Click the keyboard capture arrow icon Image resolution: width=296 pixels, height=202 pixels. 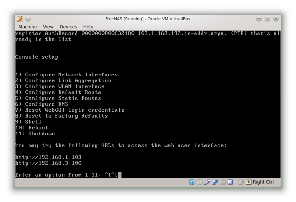point(249,182)
